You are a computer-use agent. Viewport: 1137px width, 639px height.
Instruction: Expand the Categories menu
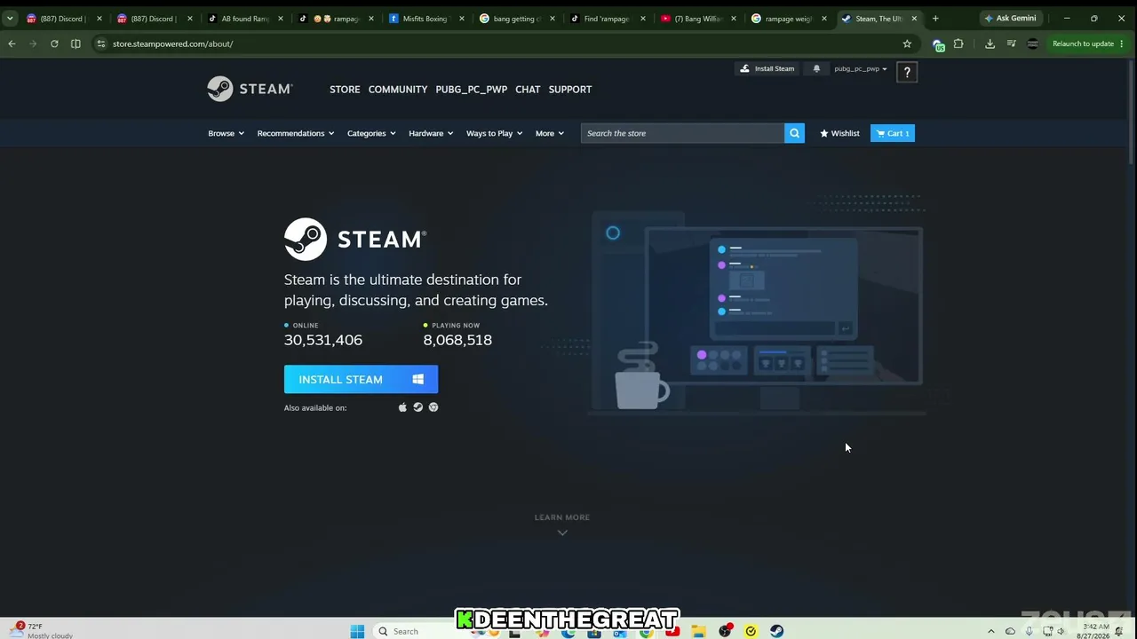(371, 133)
